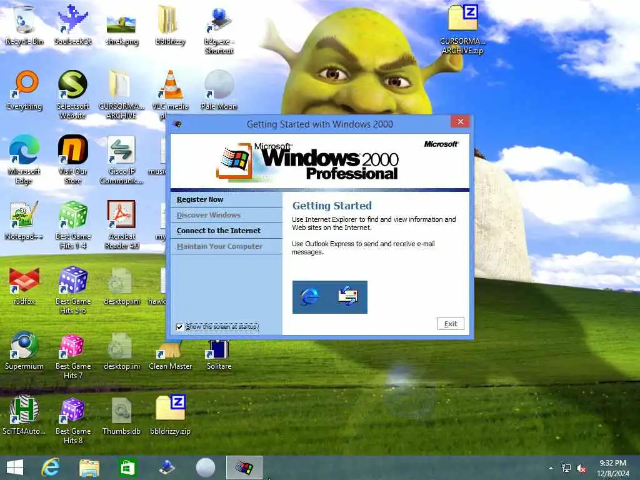Viewport: 640px width, 480px height.
Task: Select the r3dfox browser icon
Action: point(24,286)
